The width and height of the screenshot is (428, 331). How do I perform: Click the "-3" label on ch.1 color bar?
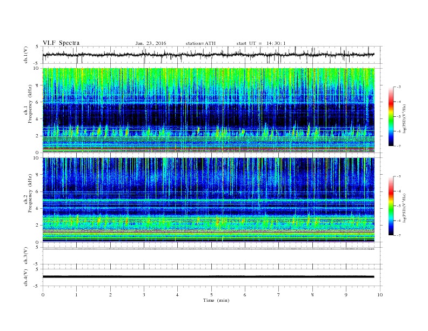pos(399,87)
